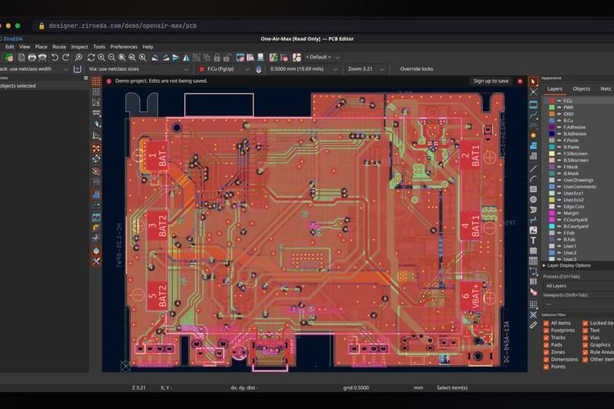Select the Edge.Cuts layer row

(x=578, y=207)
